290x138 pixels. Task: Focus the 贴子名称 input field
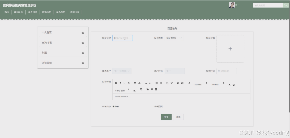point(123,38)
